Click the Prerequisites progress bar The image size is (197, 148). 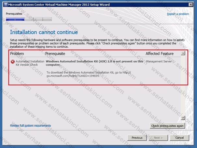coord(29,19)
